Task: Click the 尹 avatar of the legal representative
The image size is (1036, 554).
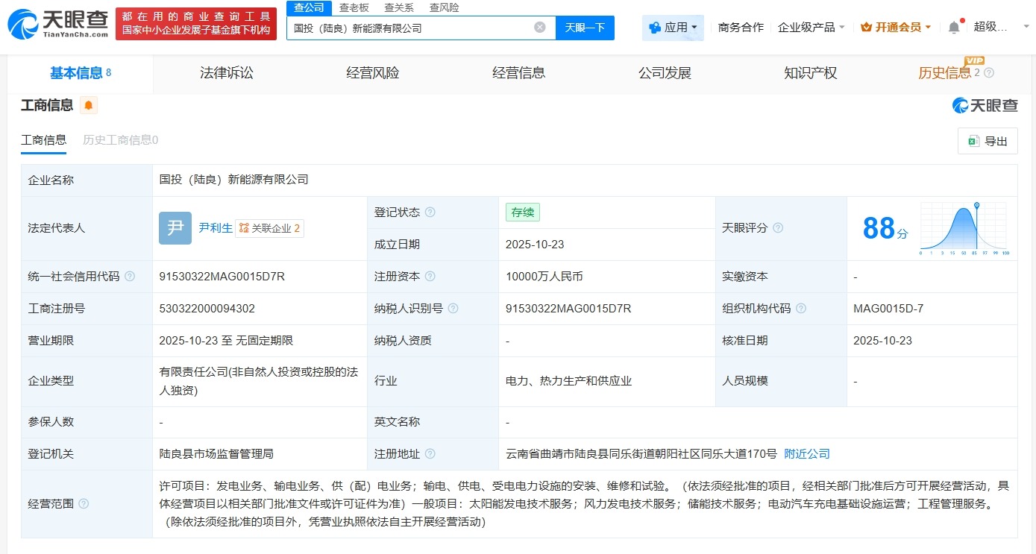Action: (175, 228)
